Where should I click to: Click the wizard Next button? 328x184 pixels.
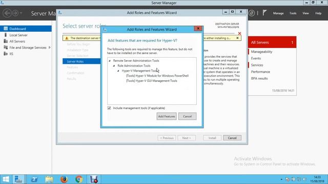(x=187, y=138)
